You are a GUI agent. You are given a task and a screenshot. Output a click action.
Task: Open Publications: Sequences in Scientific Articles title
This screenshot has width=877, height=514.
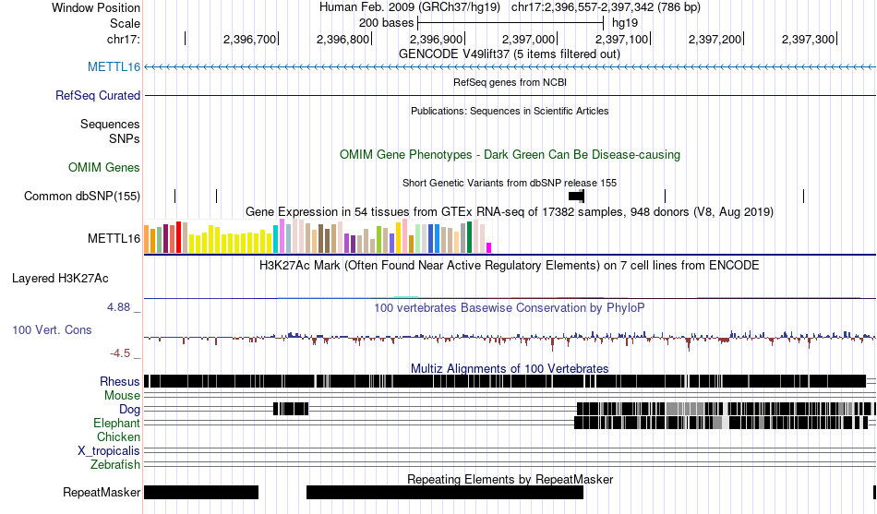pos(510,111)
